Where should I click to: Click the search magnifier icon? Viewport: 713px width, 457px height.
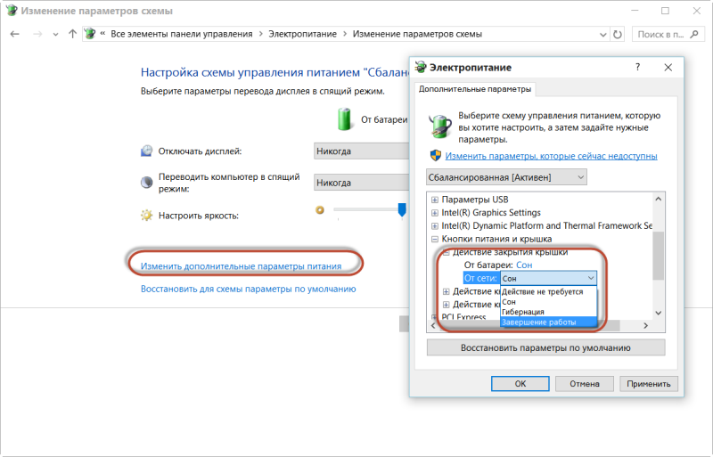(694, 34)
